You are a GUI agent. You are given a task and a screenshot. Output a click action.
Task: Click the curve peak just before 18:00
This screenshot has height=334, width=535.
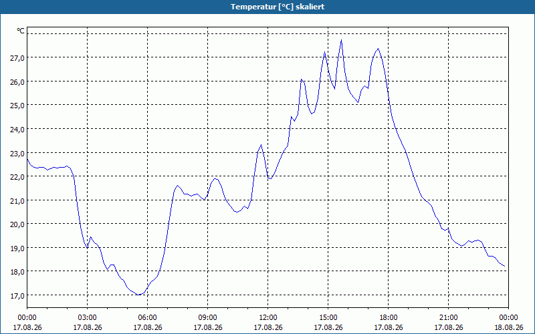(x=378, y=49)
